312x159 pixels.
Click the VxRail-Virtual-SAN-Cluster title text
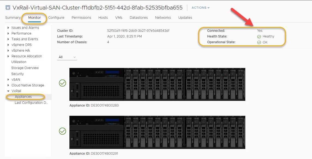pyautogui.click(x=97, y=8)
